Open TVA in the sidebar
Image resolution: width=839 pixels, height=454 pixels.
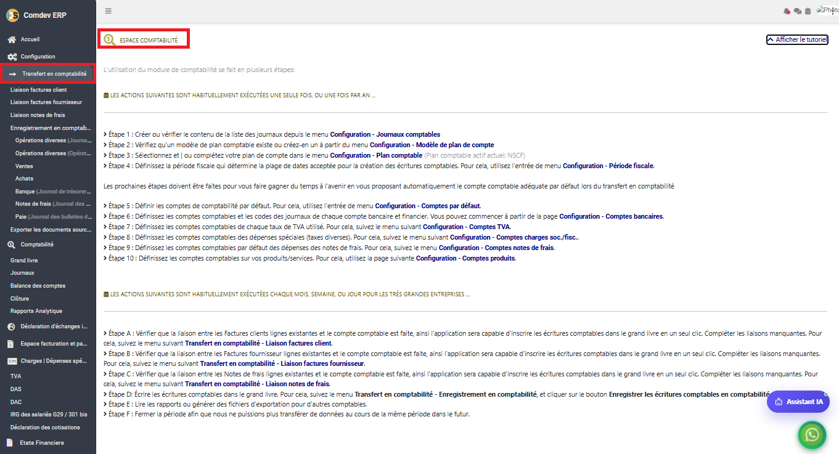point(16,376)
